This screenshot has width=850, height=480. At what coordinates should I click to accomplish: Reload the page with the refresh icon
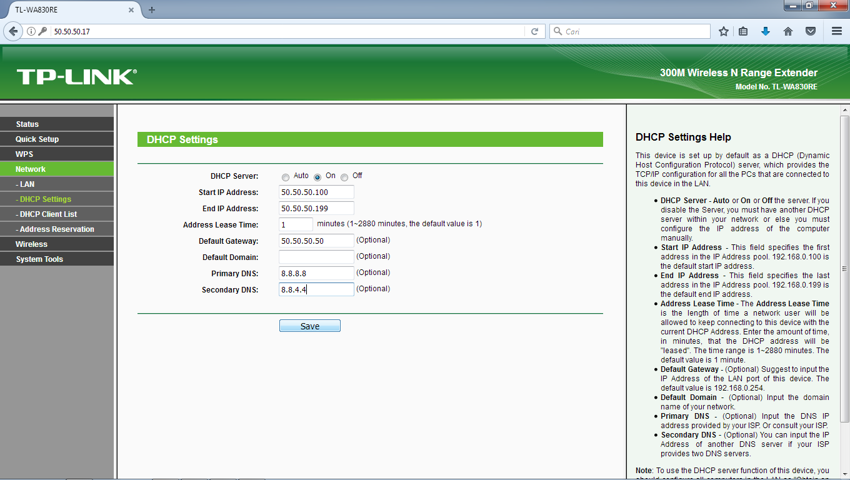534,31
